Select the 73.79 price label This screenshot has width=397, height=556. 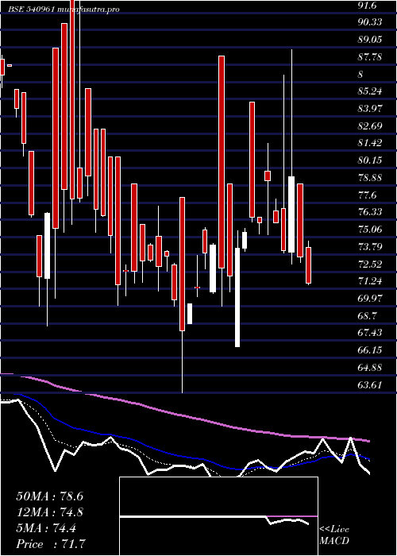(370, 247)
